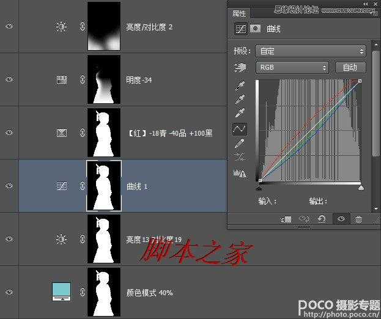Select layer name 颜色模式 40%
The image size is (381, 319).
point(149,293)
